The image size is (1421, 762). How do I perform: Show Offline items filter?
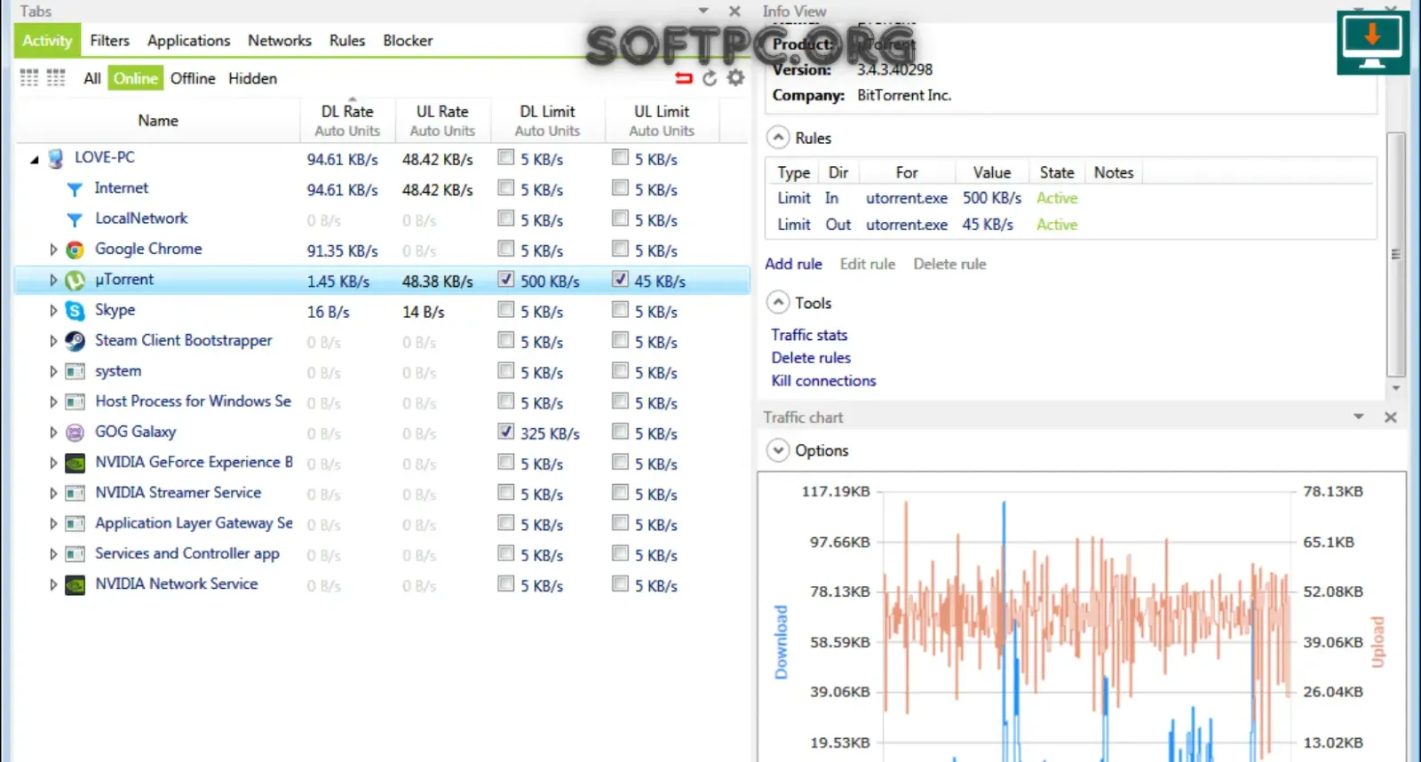pos(193,78)
